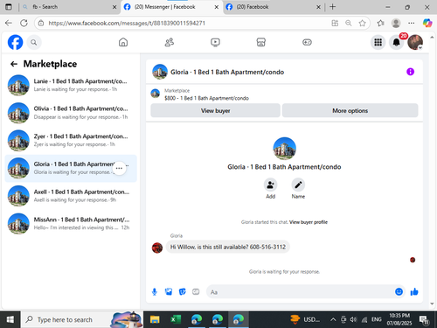Click Gloria's message sender avatar
437x328 pixels.
(x=157, y=248)
